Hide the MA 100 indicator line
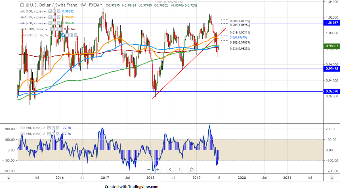The width and height of the screenshot is (340, 190). coord(50,11)
